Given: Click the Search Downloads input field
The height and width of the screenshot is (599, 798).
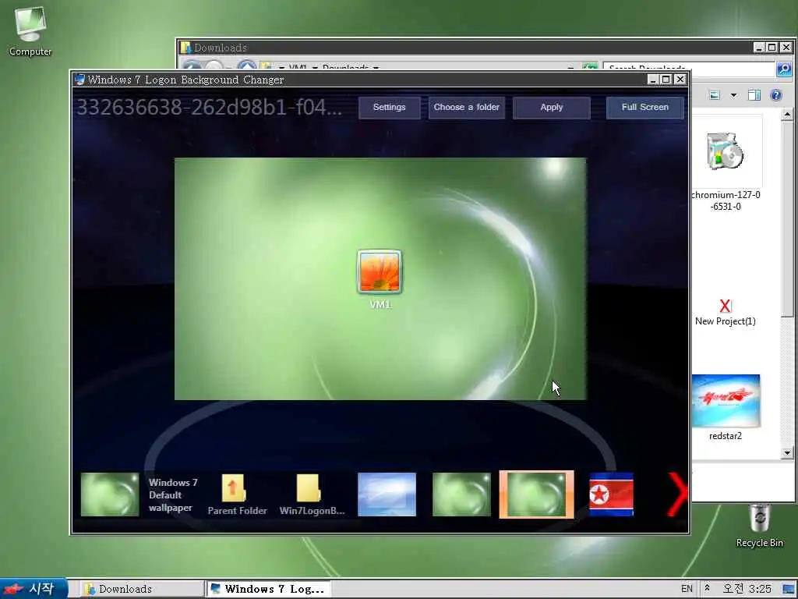Looking at the screenshot, I should 690,69.
